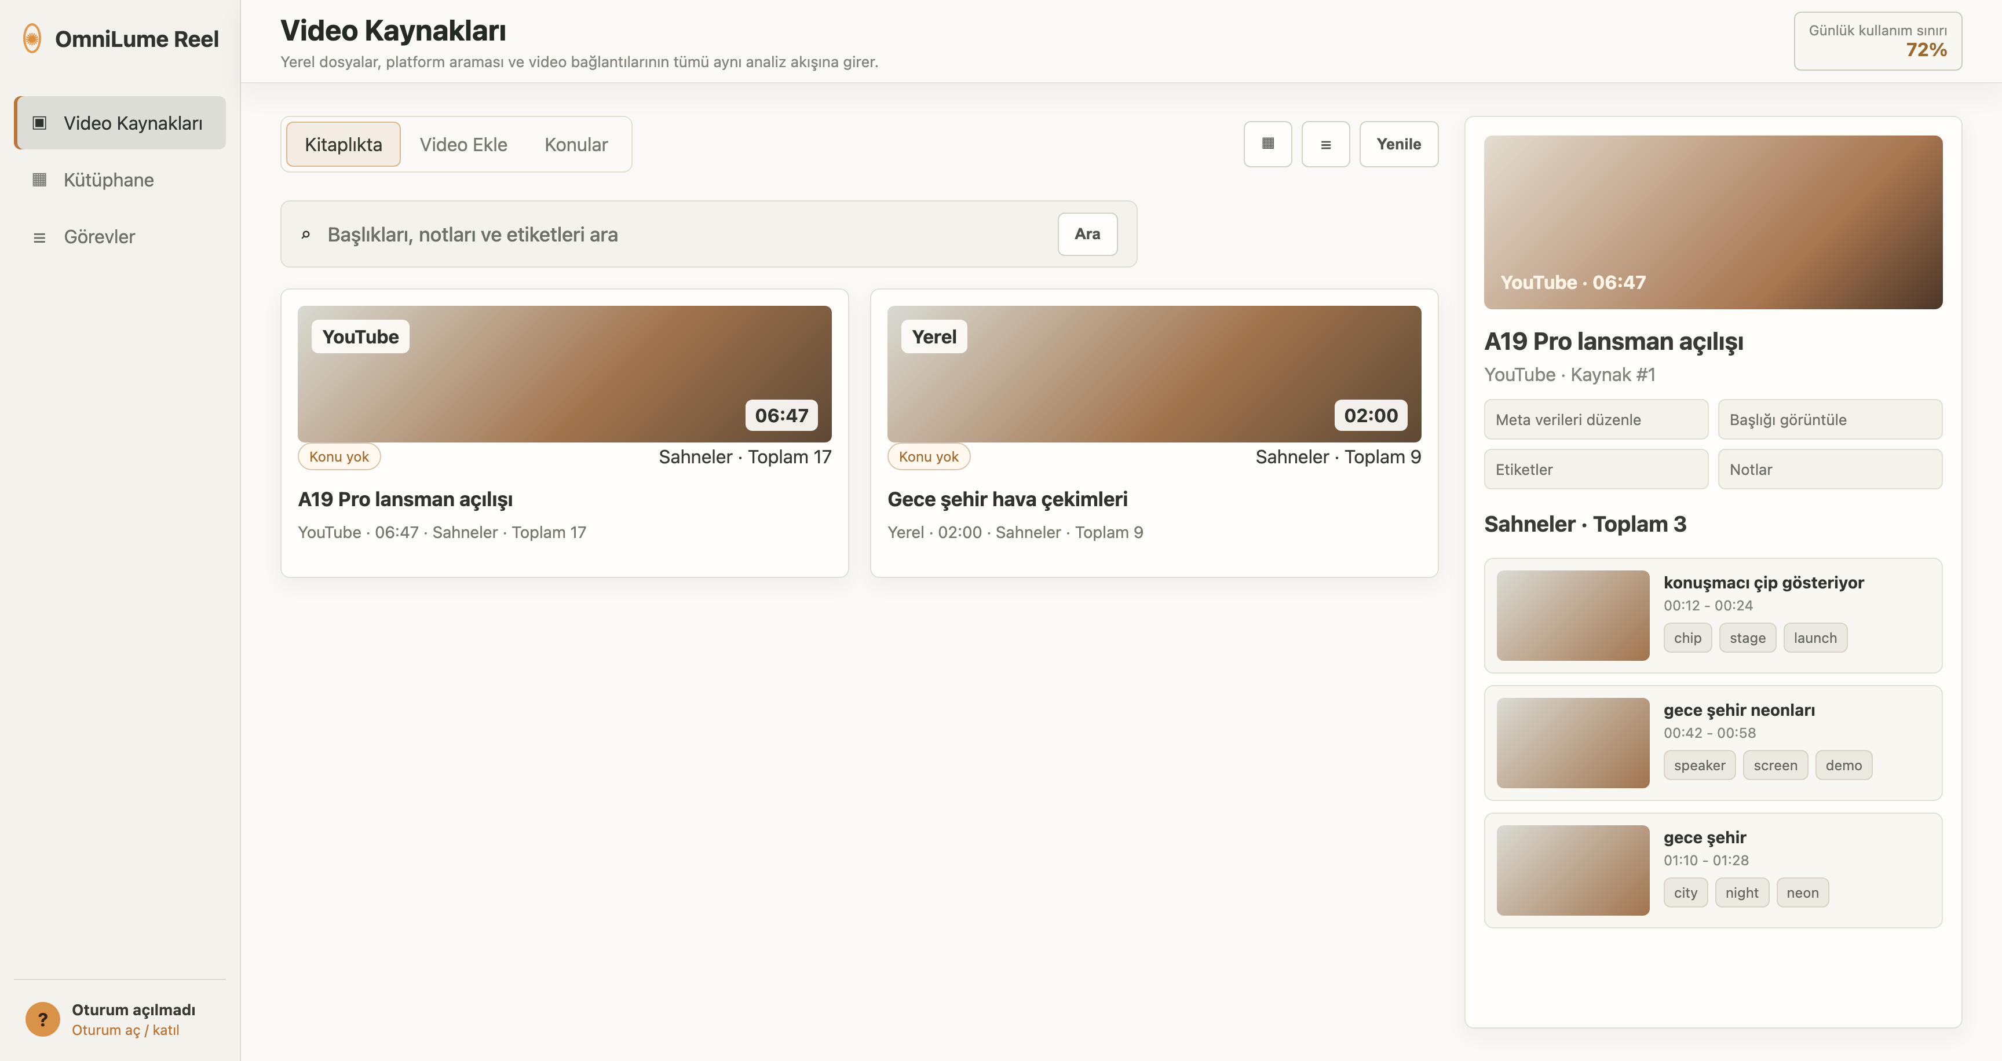2002x1061 pixels.
Task: Click the timestamp 00:12 - 00:24
Action: 1708,605
